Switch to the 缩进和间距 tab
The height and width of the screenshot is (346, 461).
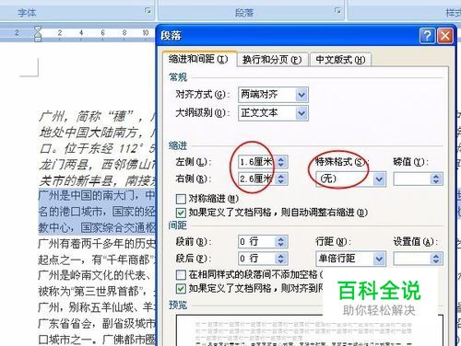point(198,59)
